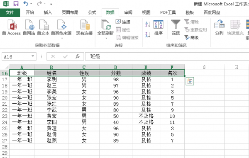Select the cell containing 赵三
This screenshot has width=249, height=158.
point(51,85)
